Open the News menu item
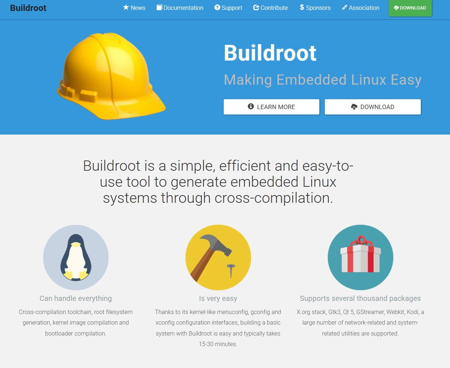The image size is (450, 368). point(134,8)
